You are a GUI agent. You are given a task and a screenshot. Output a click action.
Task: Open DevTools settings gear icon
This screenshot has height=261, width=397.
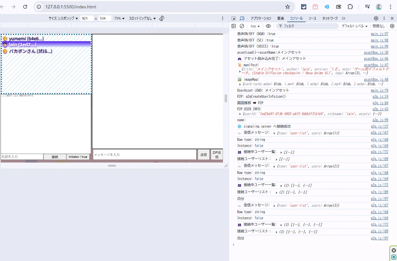click(x=376, y=18)
